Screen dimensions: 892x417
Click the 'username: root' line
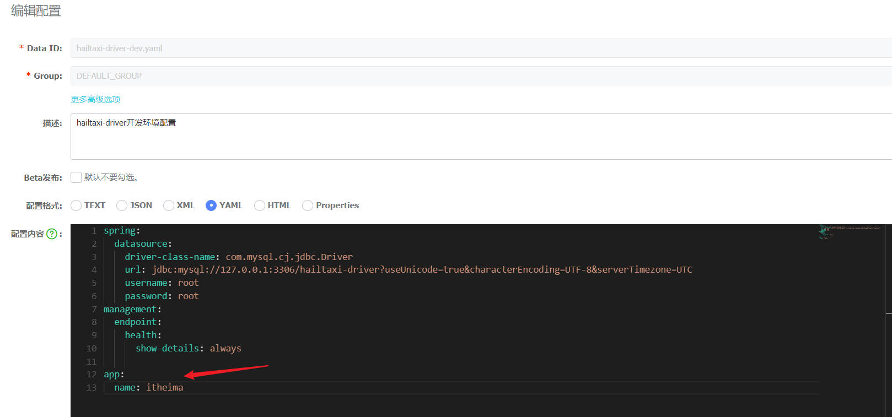tap(162, 283)
